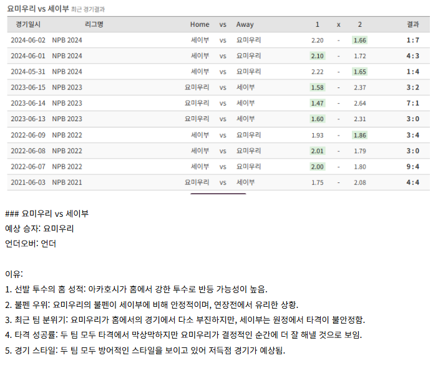Click the highlighted odds 1.65
Image resolution: width=438 pixels, height=368 pixels.
pos(359,72)
